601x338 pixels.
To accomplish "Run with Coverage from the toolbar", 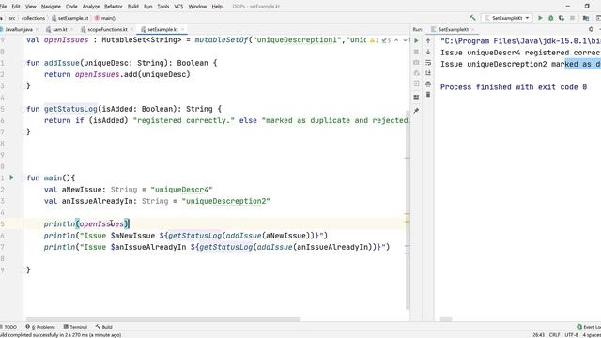I will pyautogui.click(x=562, y=18).
